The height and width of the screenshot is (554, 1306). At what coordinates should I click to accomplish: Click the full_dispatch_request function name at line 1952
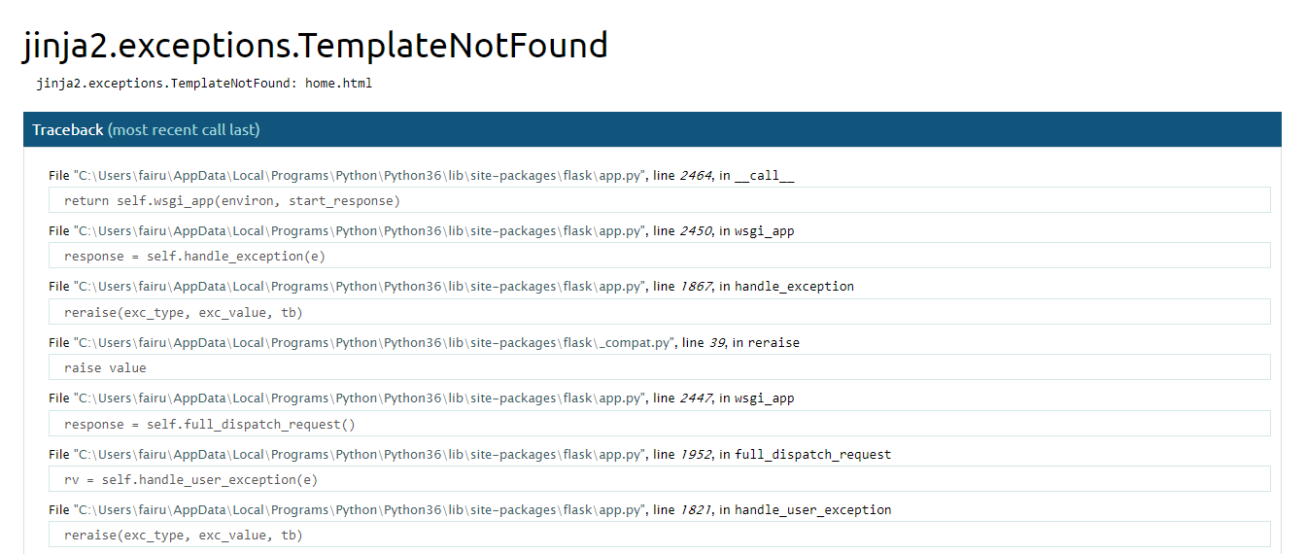pyautogui.click(x=812, y=454)
